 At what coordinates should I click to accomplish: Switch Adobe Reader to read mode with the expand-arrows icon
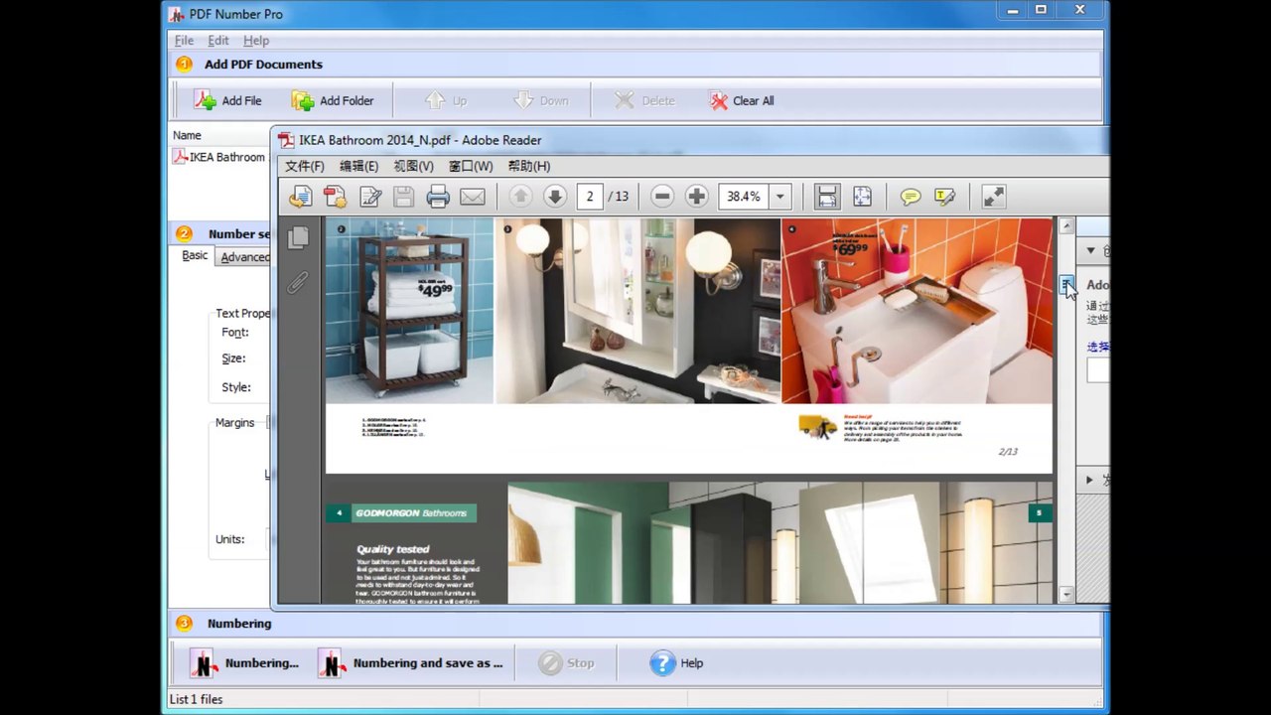994,197
